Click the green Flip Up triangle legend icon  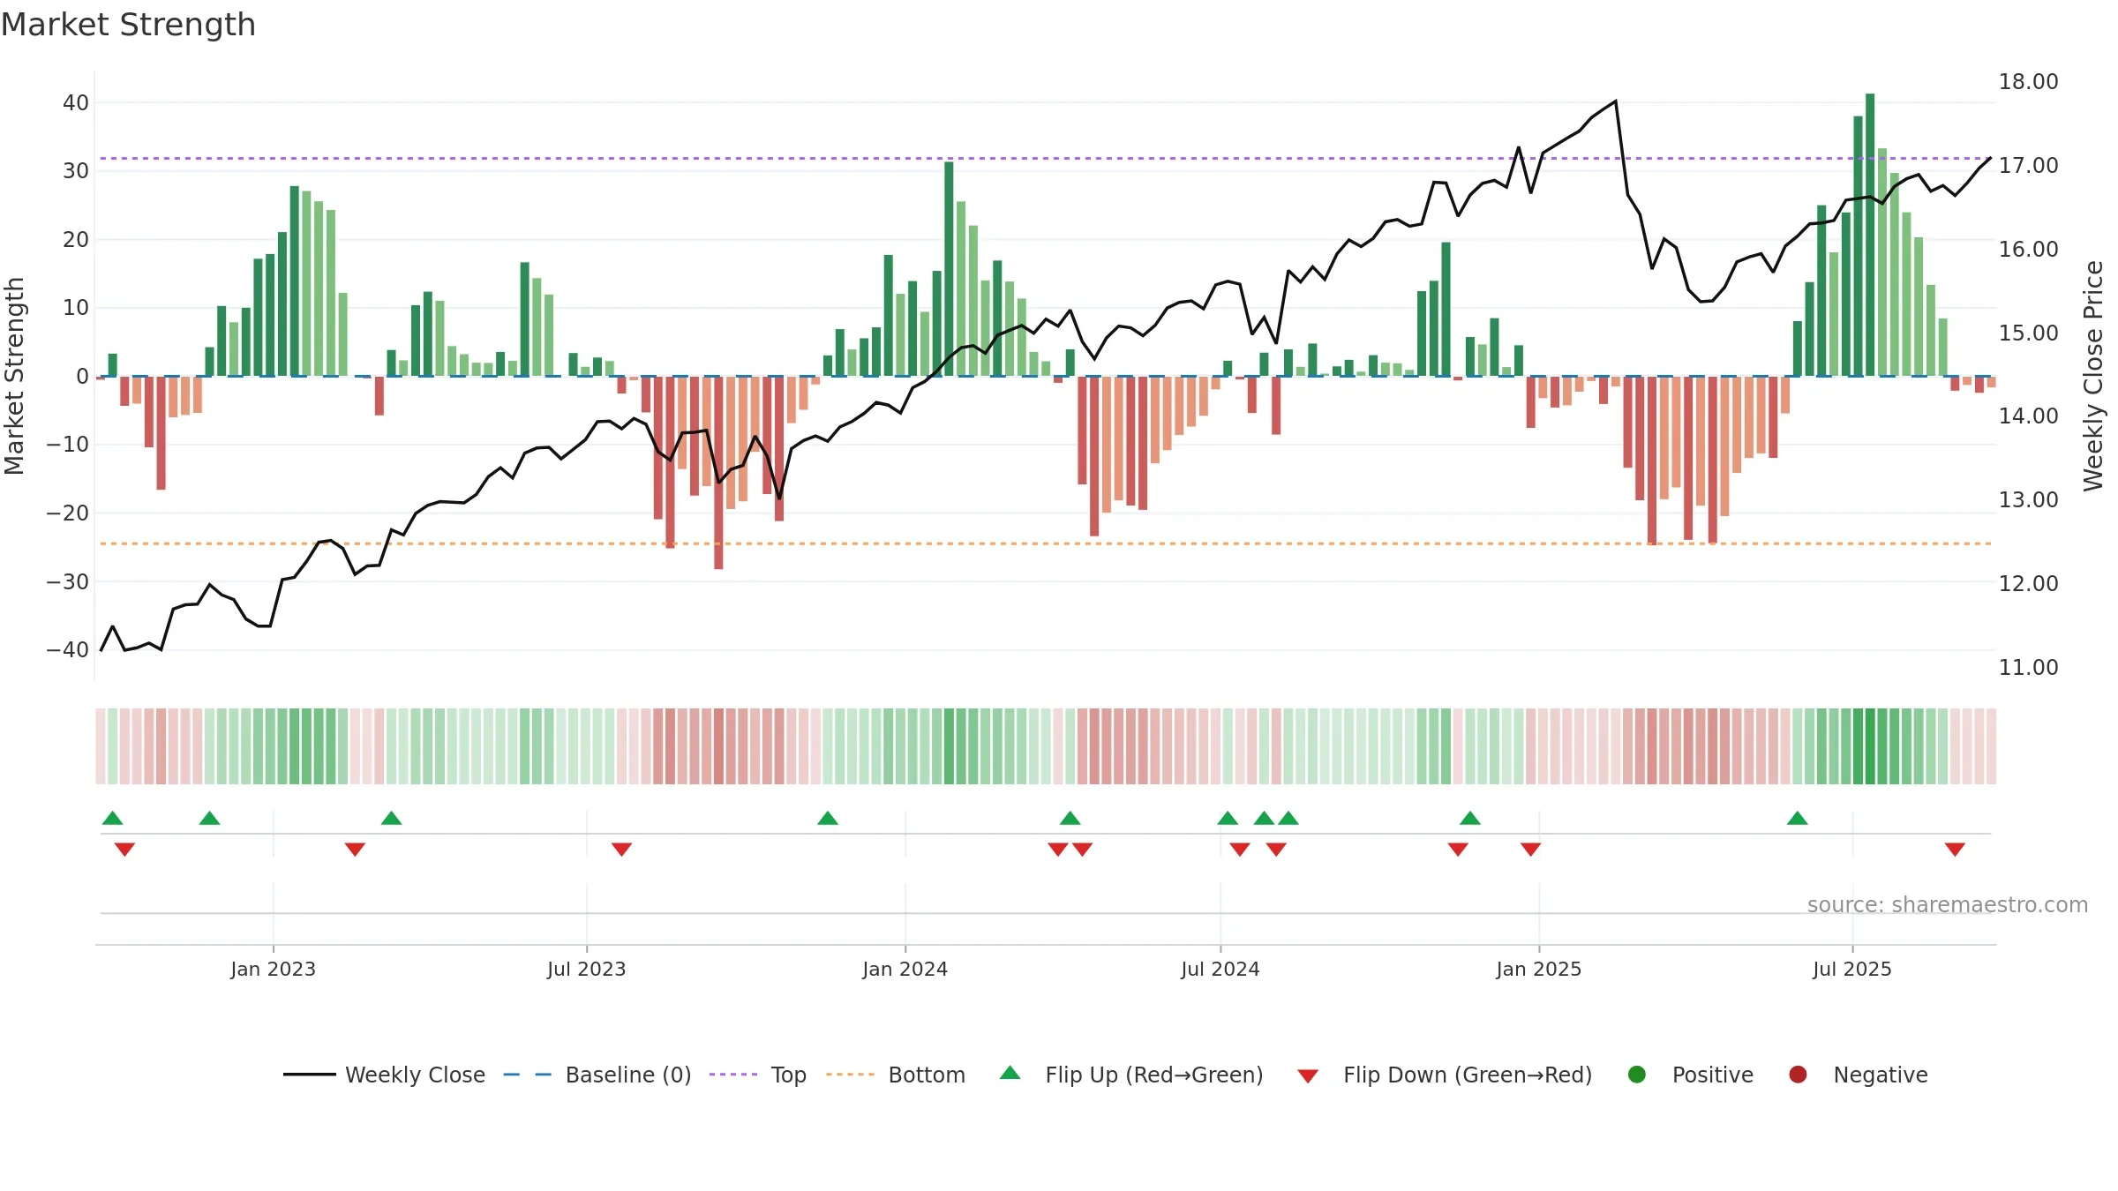1010,1073
